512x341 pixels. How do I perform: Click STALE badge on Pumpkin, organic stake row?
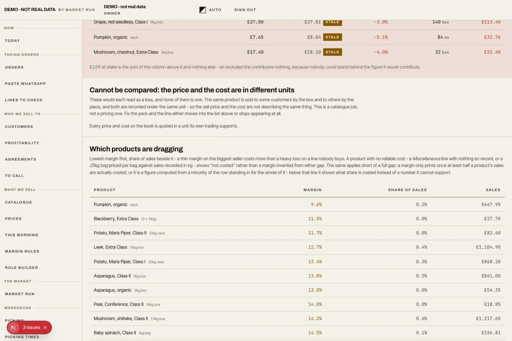point(332,37)
